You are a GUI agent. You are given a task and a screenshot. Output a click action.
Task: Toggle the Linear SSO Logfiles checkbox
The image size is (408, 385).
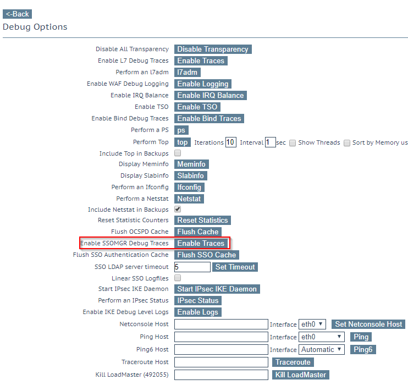pos(178,278)
